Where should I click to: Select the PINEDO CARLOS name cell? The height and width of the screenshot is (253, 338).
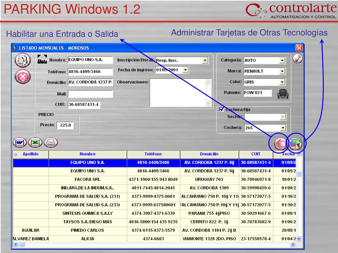point(87,230)
